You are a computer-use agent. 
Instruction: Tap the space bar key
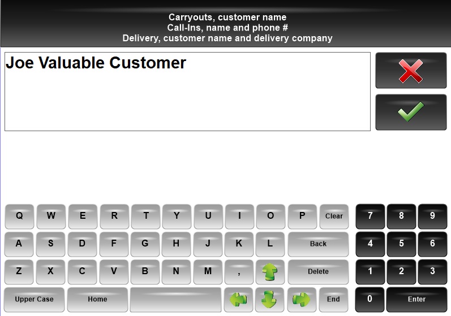click(176, 300)
